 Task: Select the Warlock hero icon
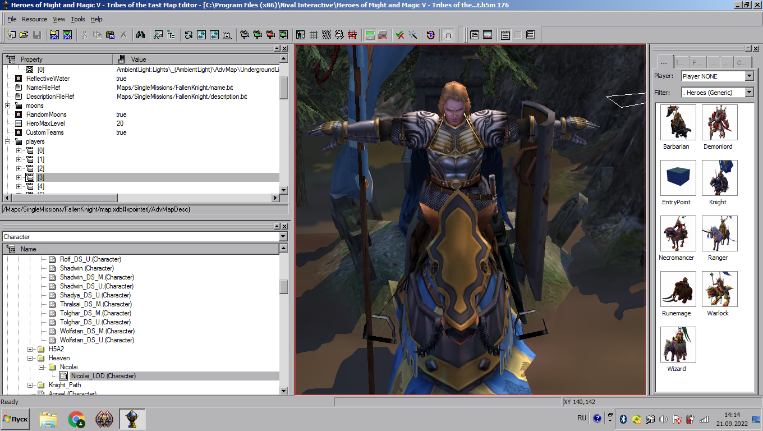pyautogui.click(x=720, y=289)
